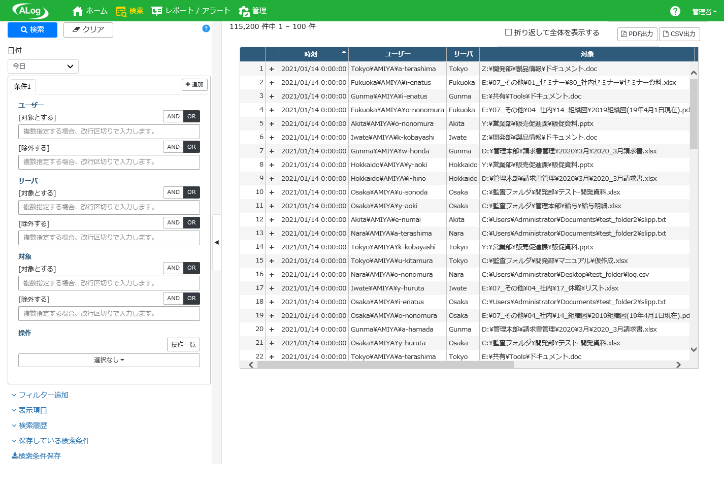Expand row 6 with plus icon
The image size is (724, 490).
tap(272, 138)
